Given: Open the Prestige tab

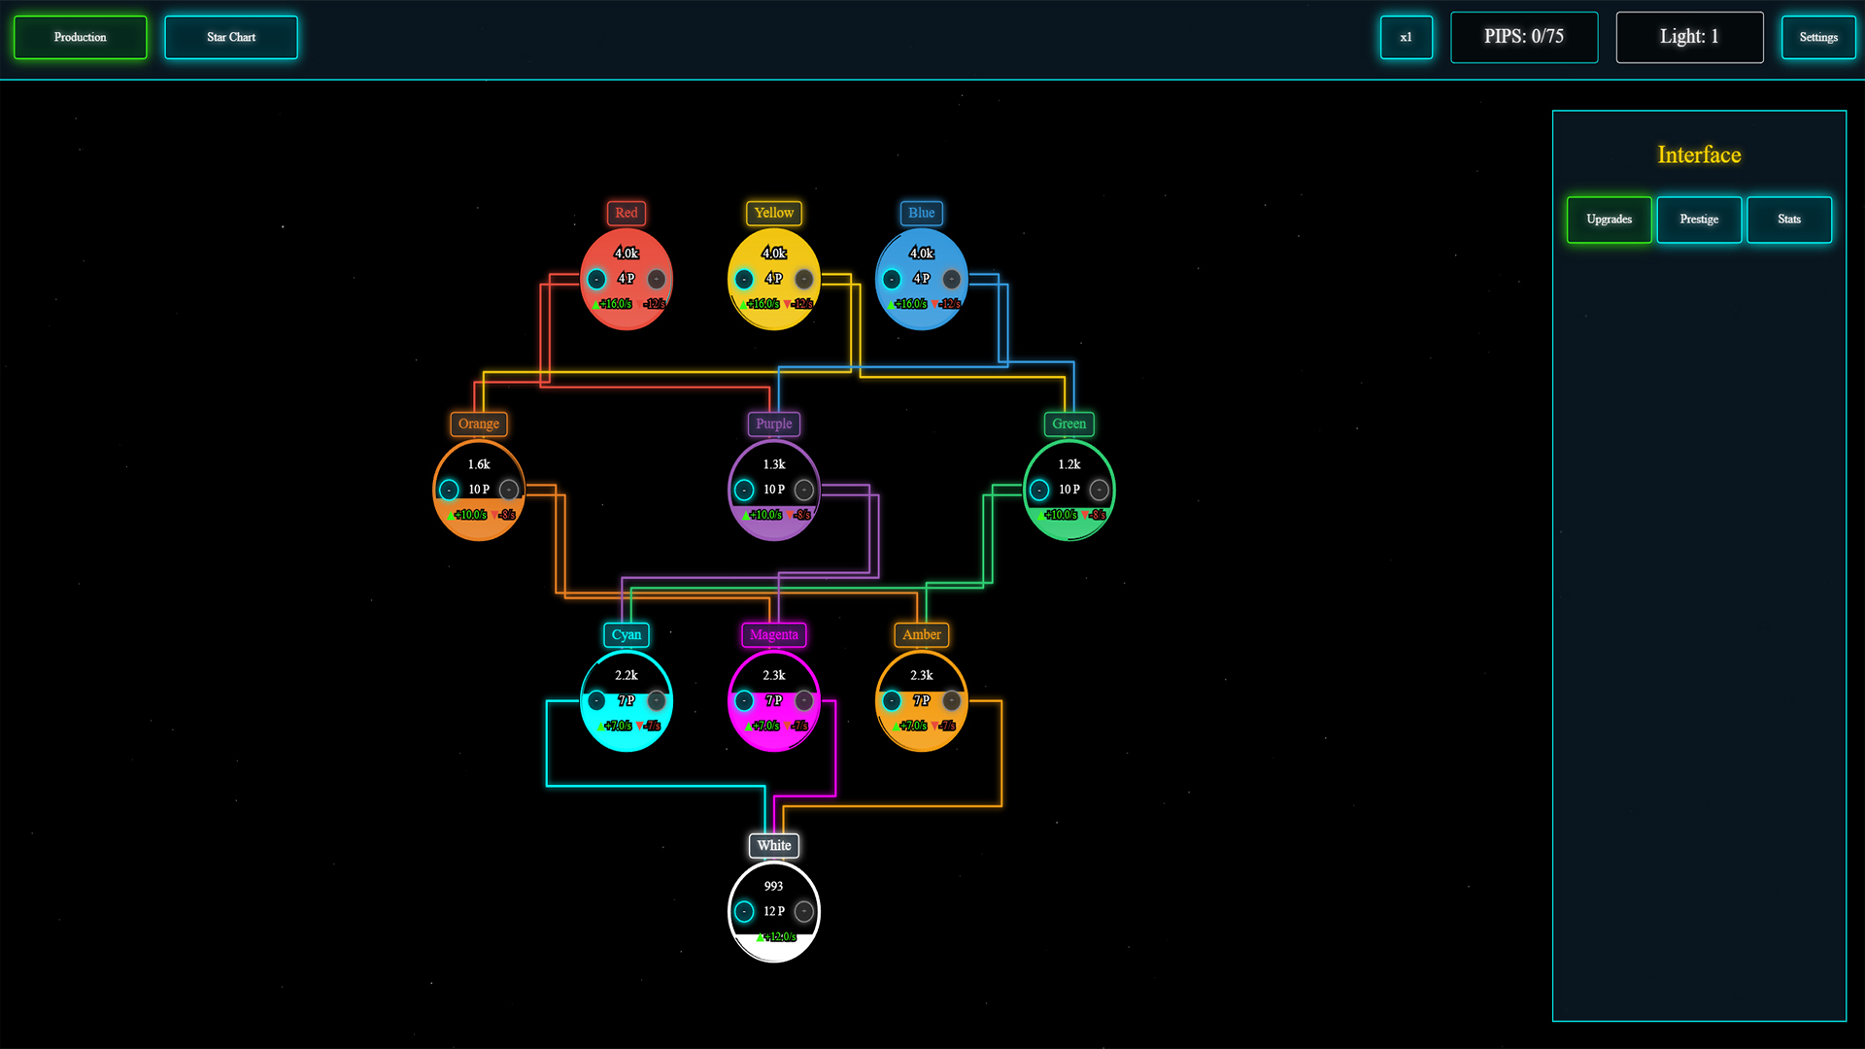Looking at the screenshot, I should pyautogui.click(x=1699, y=220).
